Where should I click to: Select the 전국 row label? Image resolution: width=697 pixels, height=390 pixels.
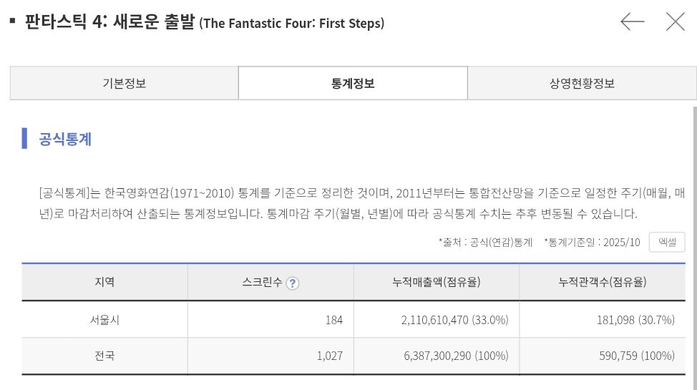104,356
